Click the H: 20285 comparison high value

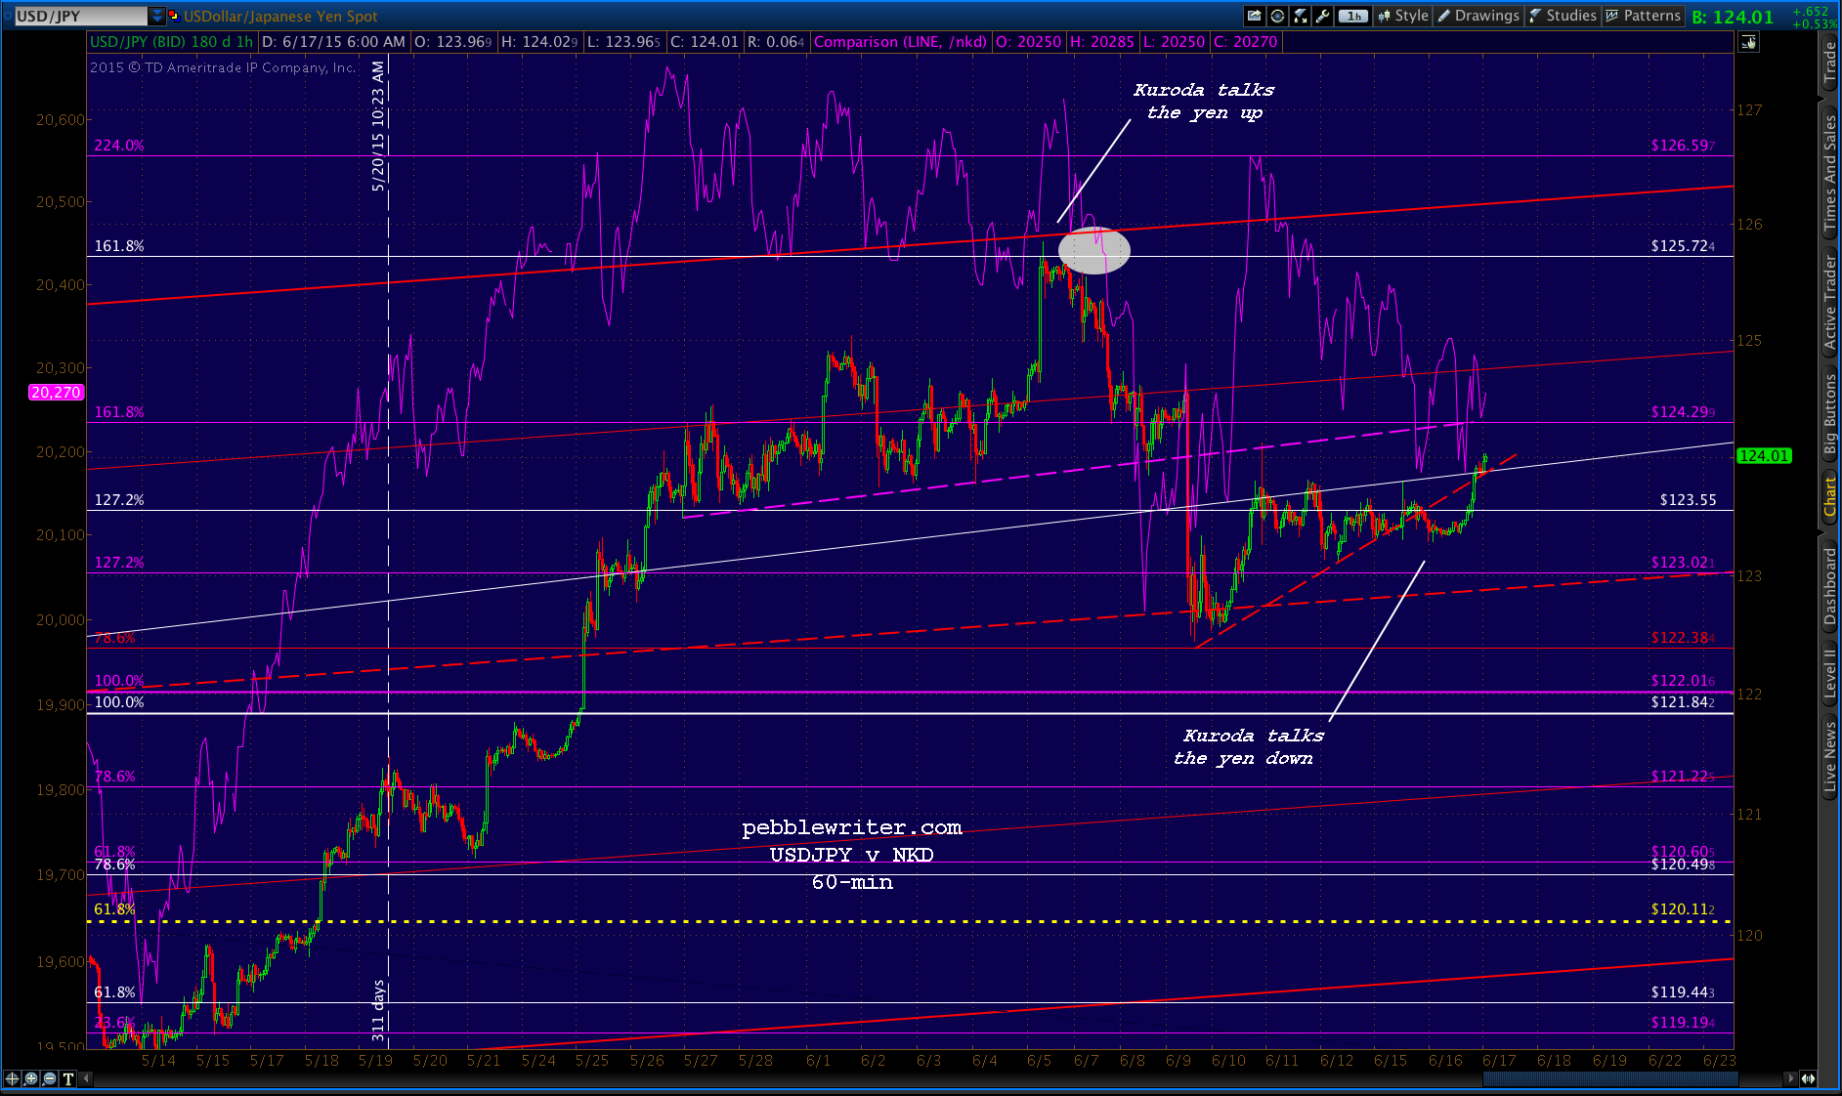1101,42
